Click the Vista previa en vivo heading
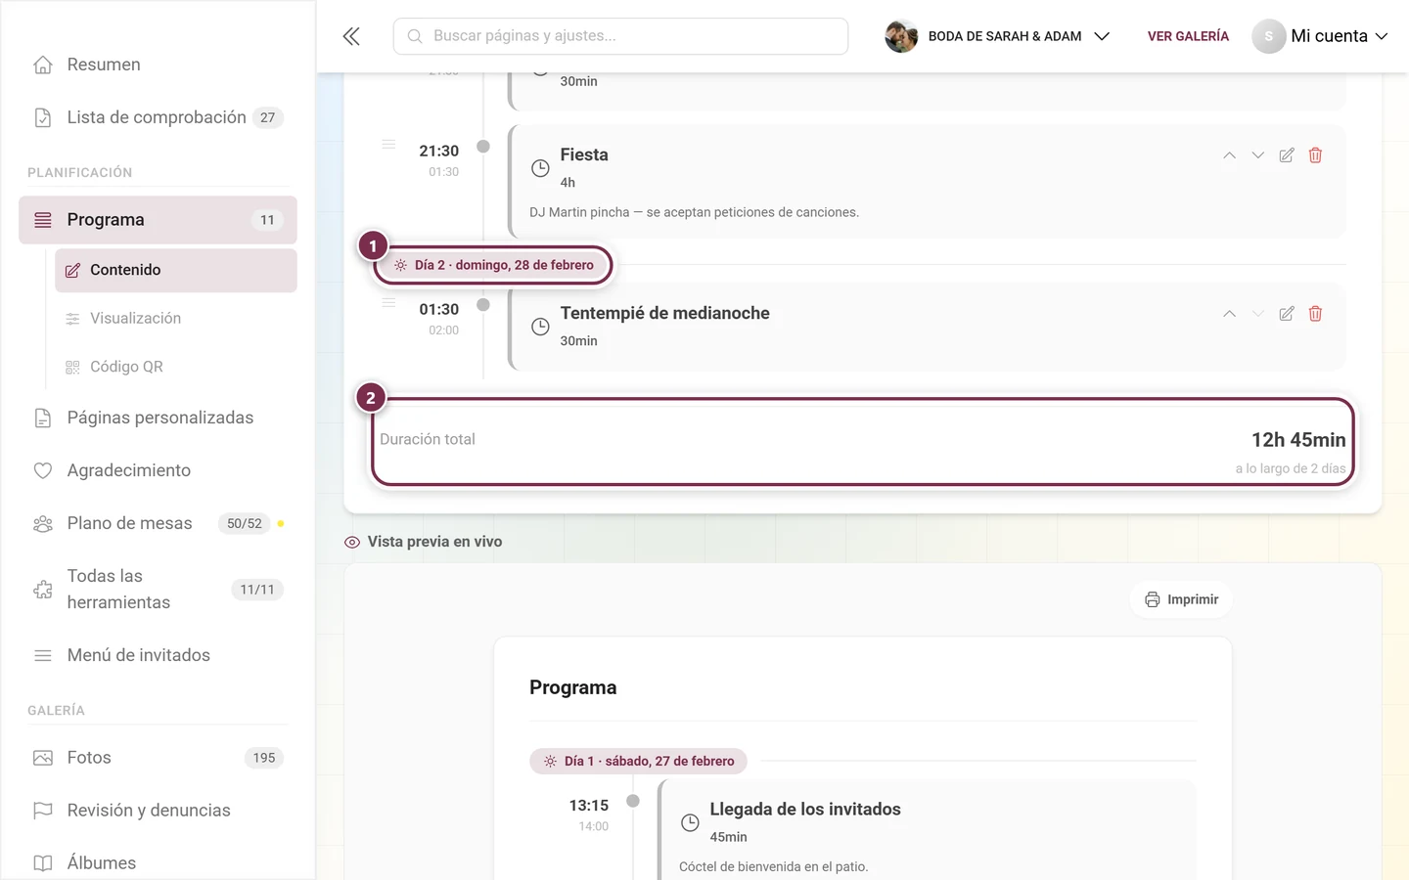The image size is (1409, 880). 434,542
